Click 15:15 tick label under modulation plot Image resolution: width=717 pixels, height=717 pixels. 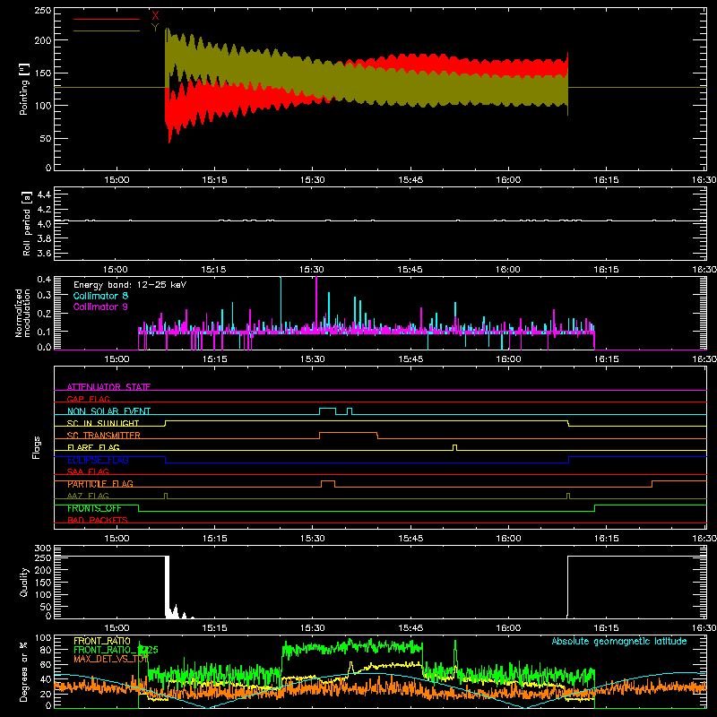pos(214,359)
